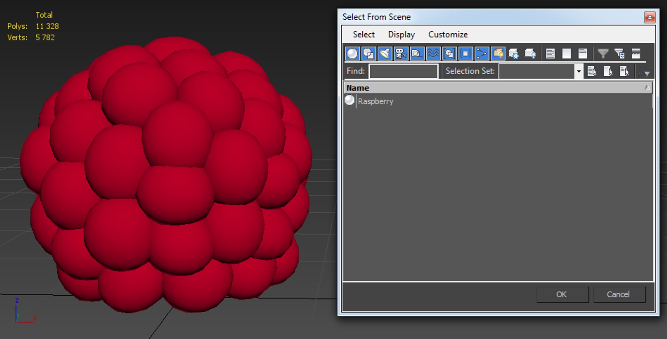
Task: Toggle the Display Groups bracket icon
Action: click(x=449, y=53)
